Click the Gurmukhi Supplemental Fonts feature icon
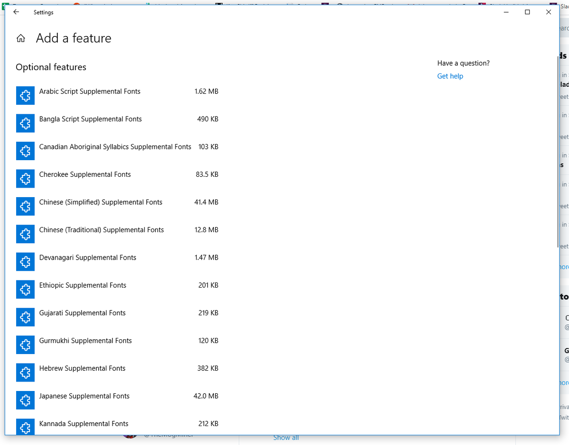 (25, 345)
